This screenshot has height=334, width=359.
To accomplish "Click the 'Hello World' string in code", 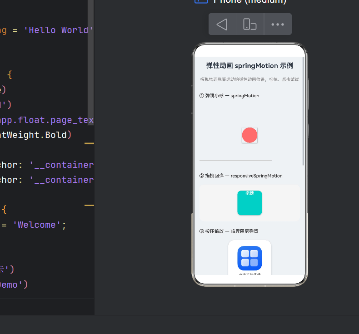I will pyautogui.click(x=58, y=30).
